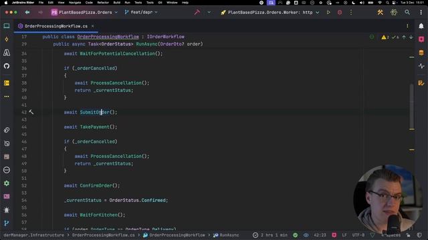Viewport: 428px width, 240px height.
Task: Open JetBrains Rider application menu
Action: point(23,3)
